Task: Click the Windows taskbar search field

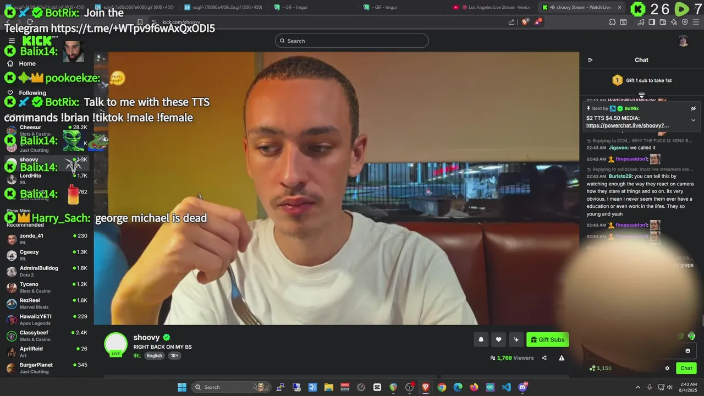Action: pyautogui.click(x=231, y=387)
